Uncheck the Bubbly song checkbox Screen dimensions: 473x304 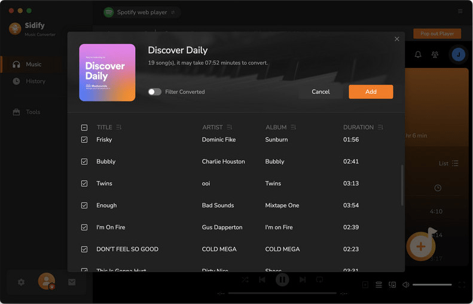pos(84,161)
